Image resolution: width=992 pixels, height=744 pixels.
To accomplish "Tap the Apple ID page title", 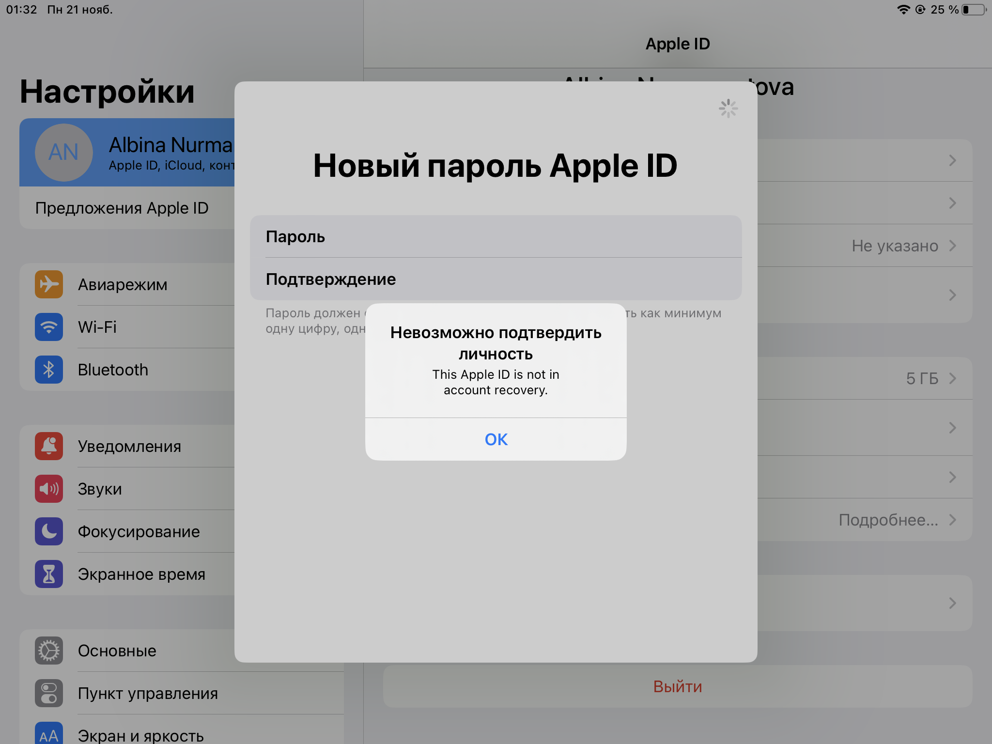I will 678,44.
